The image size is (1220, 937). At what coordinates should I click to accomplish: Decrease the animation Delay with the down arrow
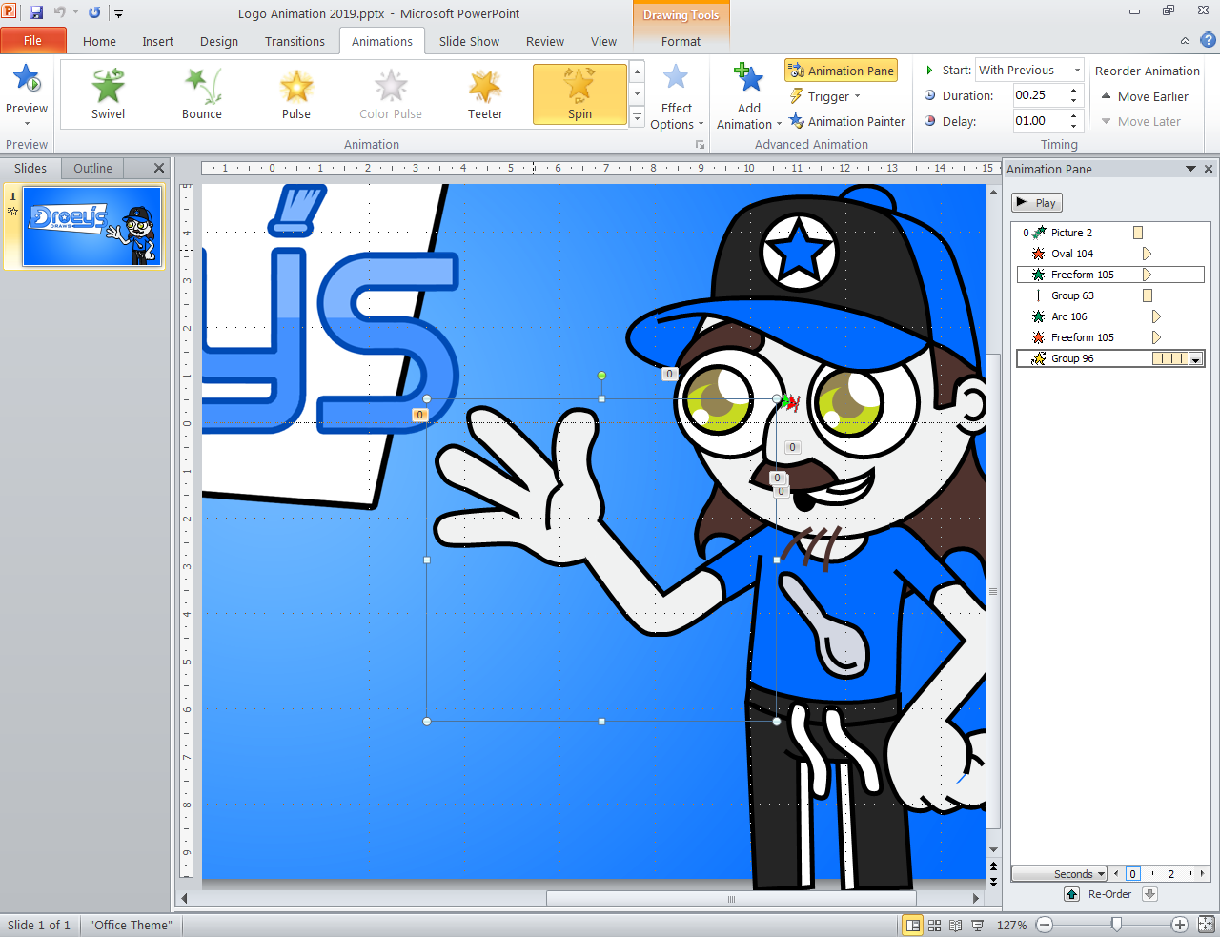[x=1074, y=127]
